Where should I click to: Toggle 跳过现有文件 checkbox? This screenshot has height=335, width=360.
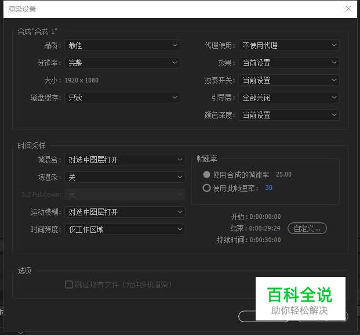(69, 284)
